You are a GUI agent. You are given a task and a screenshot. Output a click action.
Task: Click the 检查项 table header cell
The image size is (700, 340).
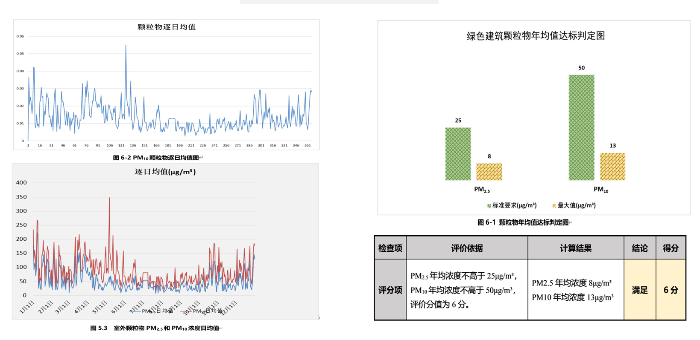[x=390, y=248]
